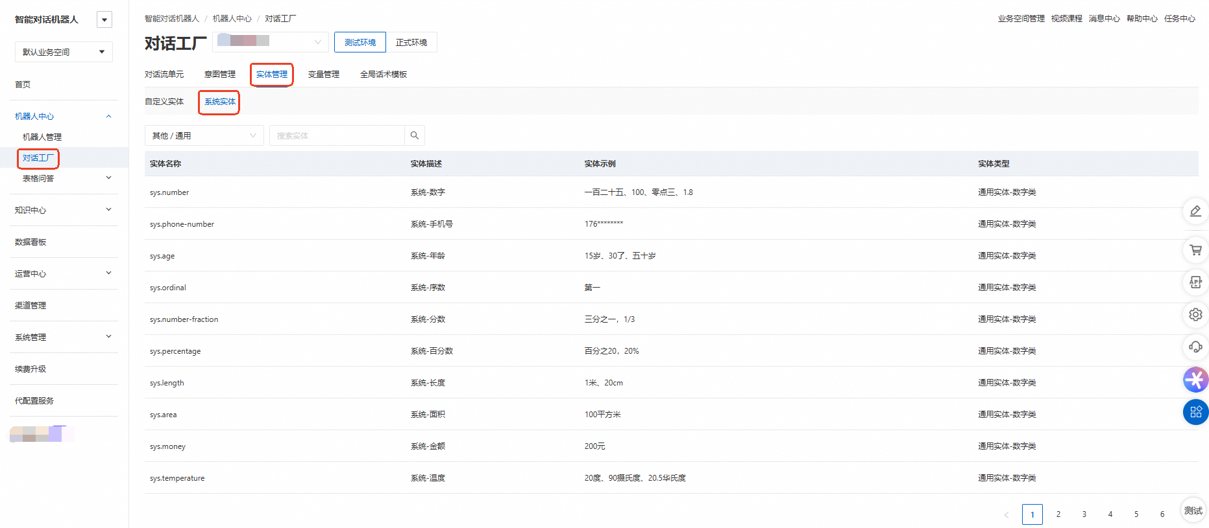The height and width of the screenshot is (528, 1209).
Task: Open product switcher arrow beside 智能对话机器人
Action: click(104, 19)
